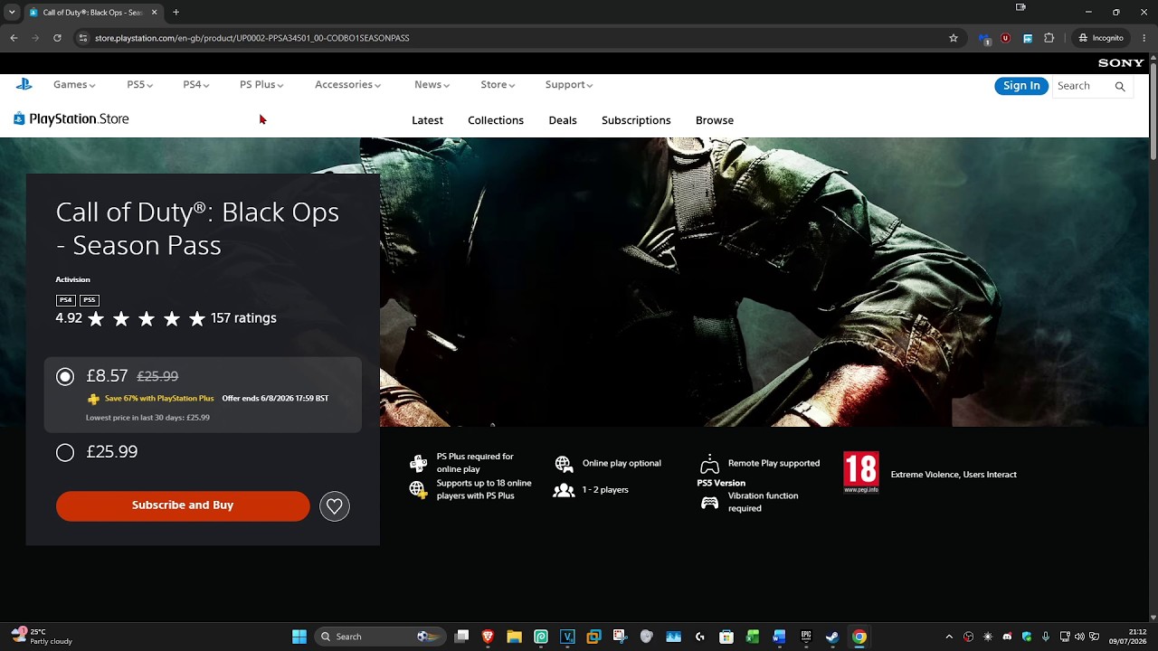The image size is (1158, 651).
Task: Open the weather widget showing 25°C
Action: pyautogui.click(x=43, y=637)
